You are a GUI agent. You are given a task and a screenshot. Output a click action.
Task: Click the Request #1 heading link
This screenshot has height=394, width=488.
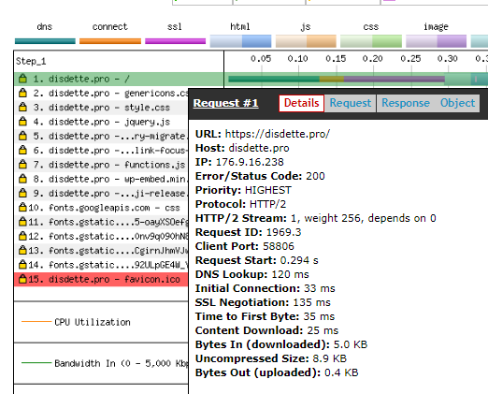pos(225,103)
